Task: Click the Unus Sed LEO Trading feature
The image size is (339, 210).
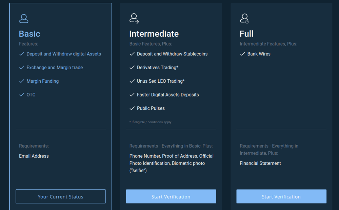Action: click(x=161, y=81)
